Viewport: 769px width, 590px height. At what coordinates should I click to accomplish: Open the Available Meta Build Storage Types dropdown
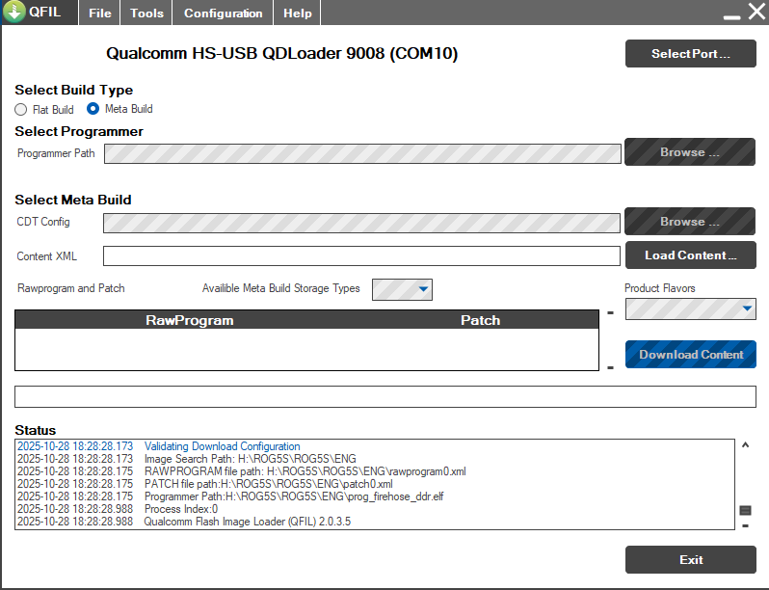402,289
